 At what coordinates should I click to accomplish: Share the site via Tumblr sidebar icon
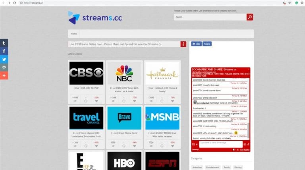point(4,43)
